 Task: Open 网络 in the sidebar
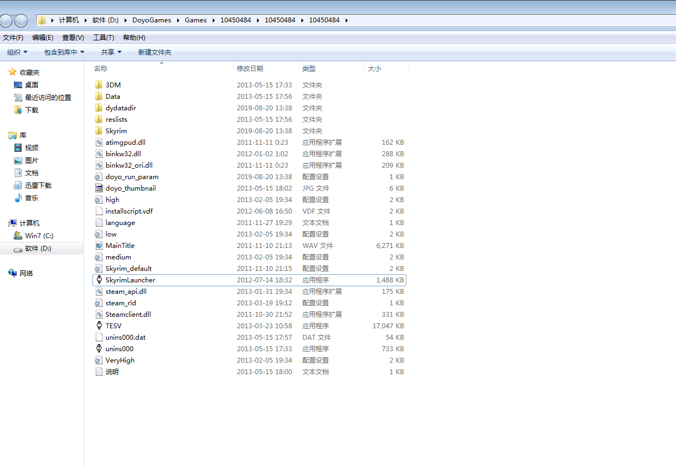(26, 273)
